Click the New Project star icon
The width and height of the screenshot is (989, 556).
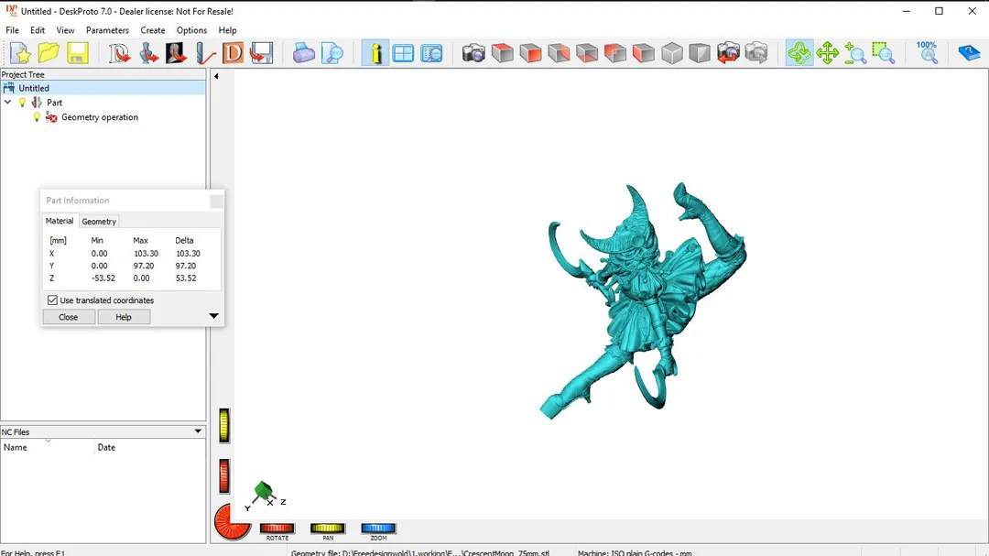point(20,54)
